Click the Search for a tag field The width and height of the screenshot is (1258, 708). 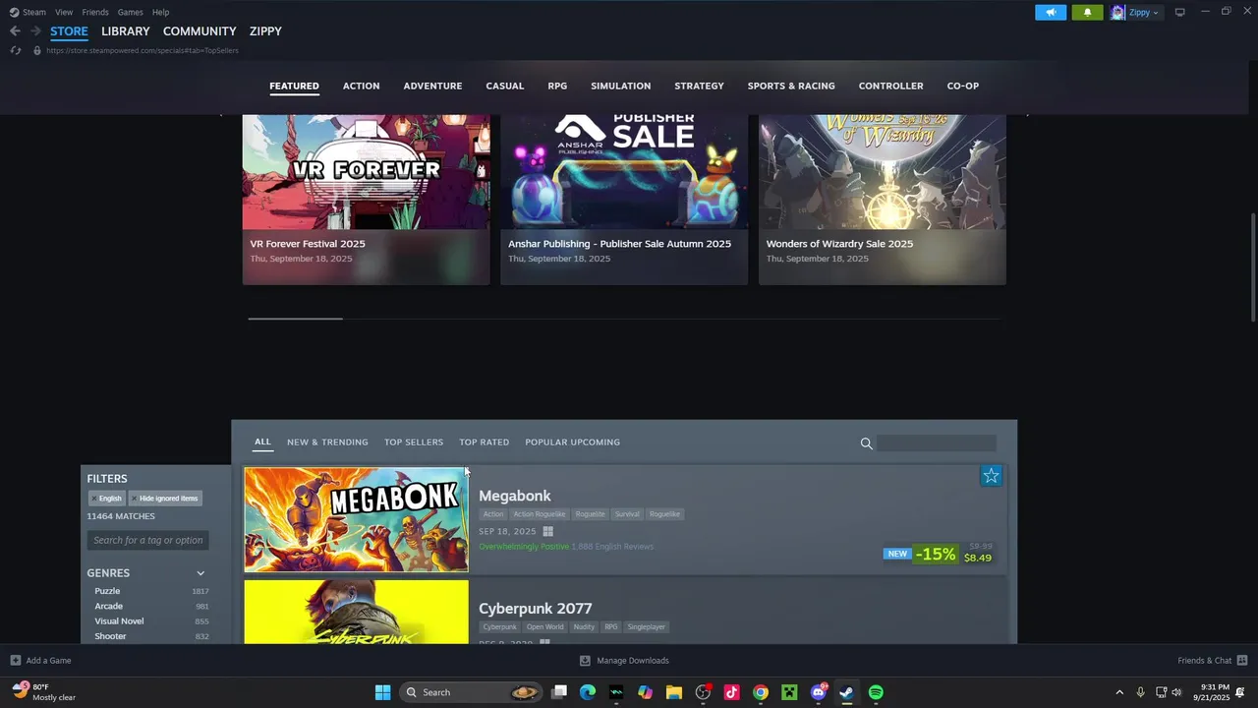pos(147,540)
